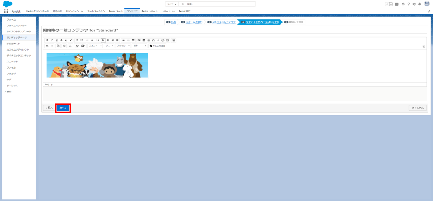Open the source view icon
Image resolution: width=433 pixels, height=201 pixels.
pyautogui.click(x=174, y=40)
